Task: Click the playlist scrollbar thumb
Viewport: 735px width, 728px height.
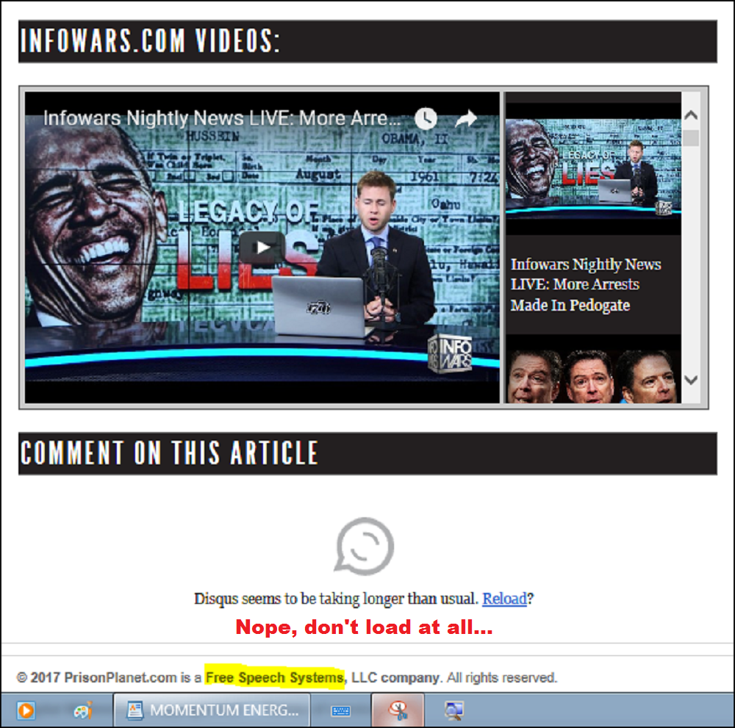Action: point(691,137)
